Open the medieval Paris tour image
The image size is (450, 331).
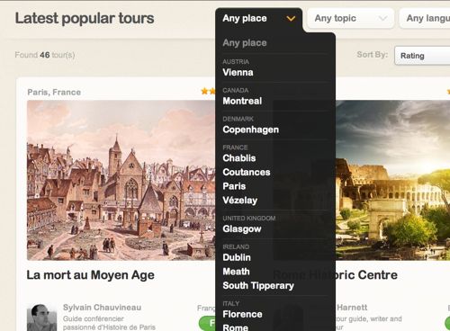tap(121, 180)
